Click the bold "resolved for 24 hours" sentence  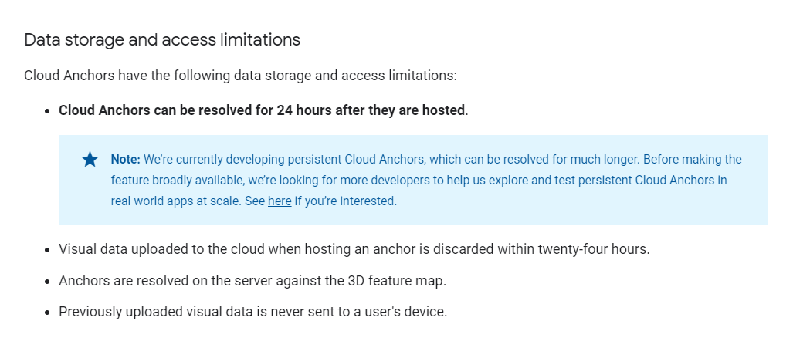click(x=263, y=110)
